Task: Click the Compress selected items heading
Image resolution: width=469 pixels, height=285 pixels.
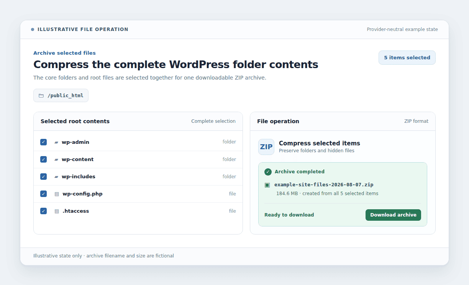Action: point(320,143)
